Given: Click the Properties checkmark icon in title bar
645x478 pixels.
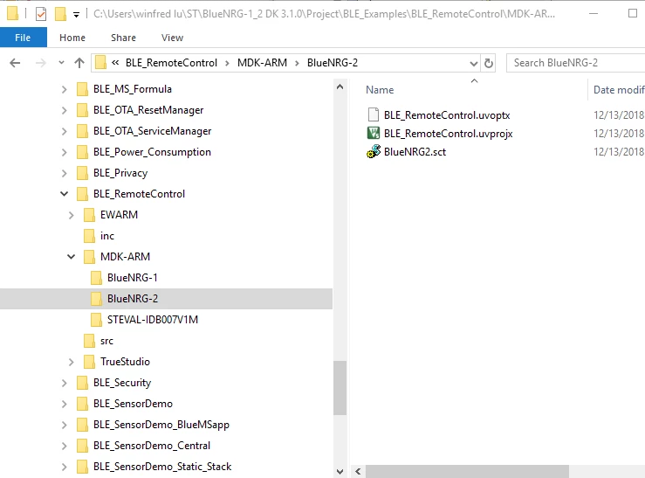Looking at the screenshot, I should pyautogui.click(x=41, y=14).
